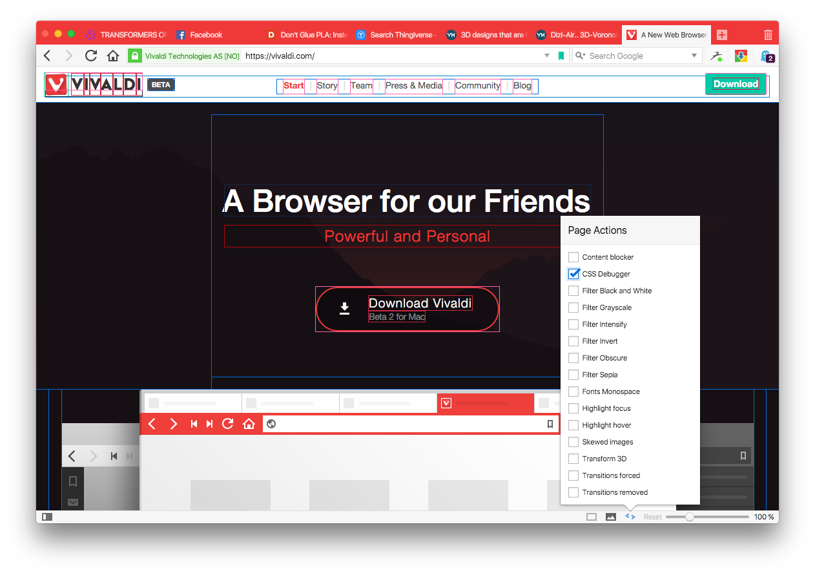
Task: Expand the address bar history dropdown arrow
Action: (548, 56)
